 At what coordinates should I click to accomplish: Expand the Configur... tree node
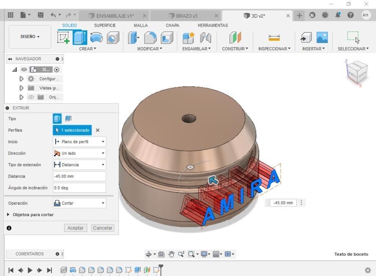click(x=21, y=79)
